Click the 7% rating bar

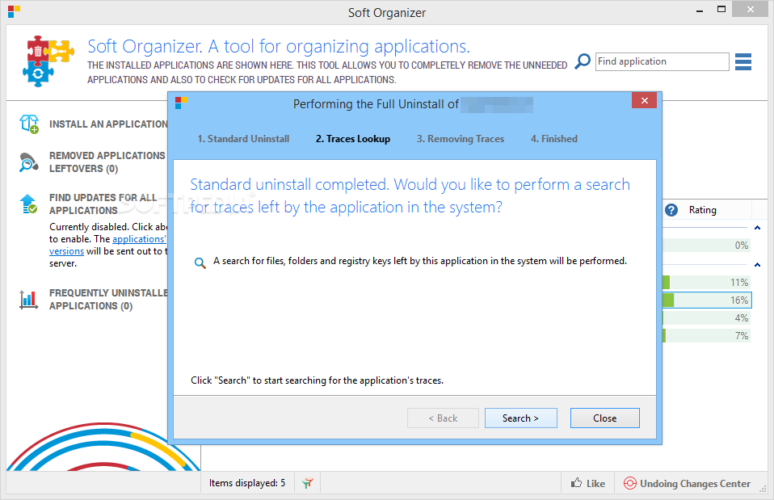pyautogui.click(x=706, y=336)
